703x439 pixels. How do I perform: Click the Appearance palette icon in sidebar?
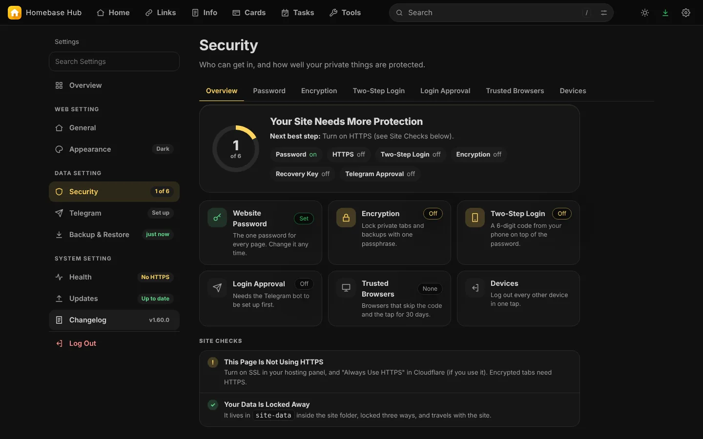point(59,149)
